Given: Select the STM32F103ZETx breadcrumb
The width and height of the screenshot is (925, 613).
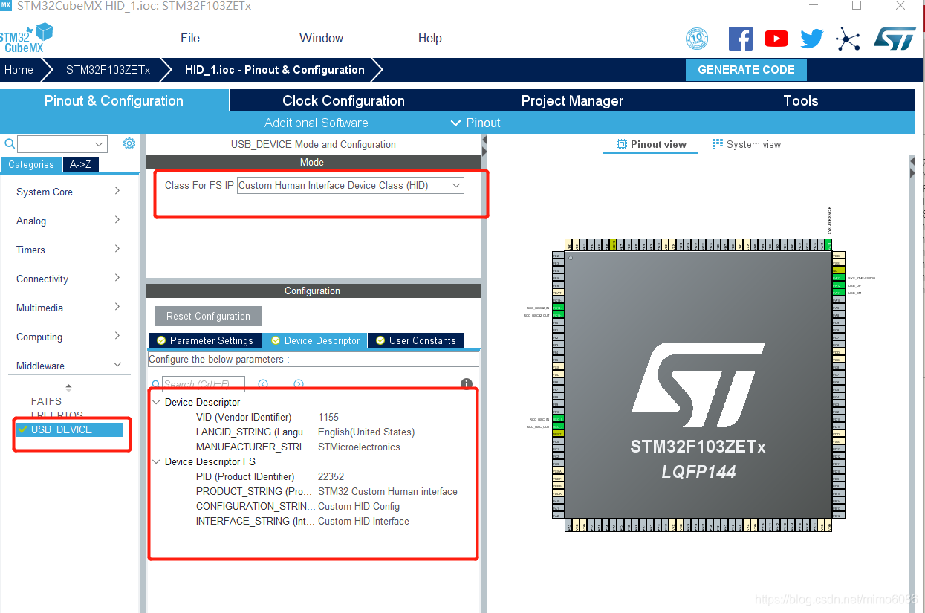Looking at the screenshot, I should 108,70.
